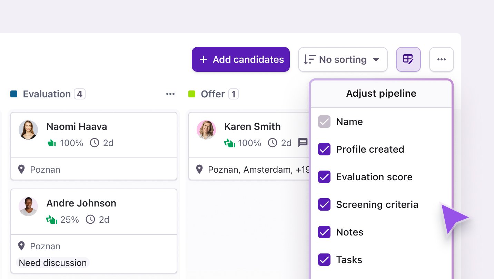This screenshot has width=494, height=279.
Task: Click Andre Johnson's evaluation score icon
Action: (x=52, y=220)
